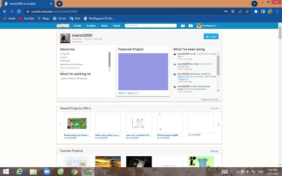Viewport: 282px width, 176px height.
Task: Open the Tin tức bookmark
Action: tap(59, 18)
